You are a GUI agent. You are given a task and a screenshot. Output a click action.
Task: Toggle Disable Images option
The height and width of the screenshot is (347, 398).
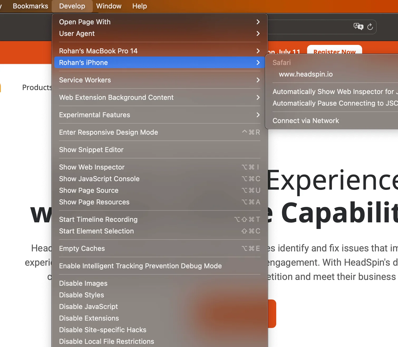tap(159, 283)
